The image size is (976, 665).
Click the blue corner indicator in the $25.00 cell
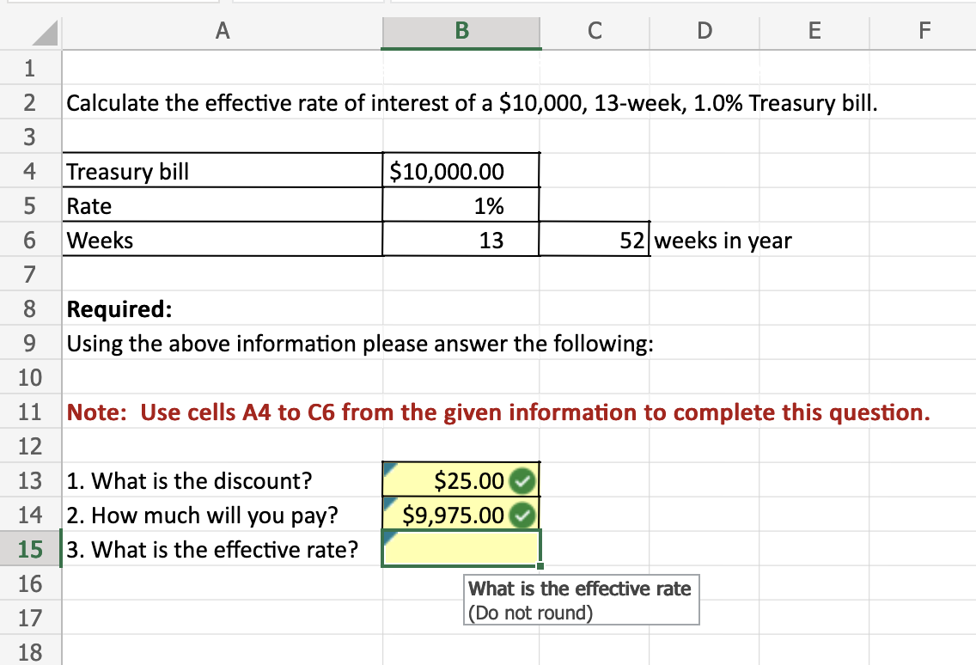coord(388,469)
